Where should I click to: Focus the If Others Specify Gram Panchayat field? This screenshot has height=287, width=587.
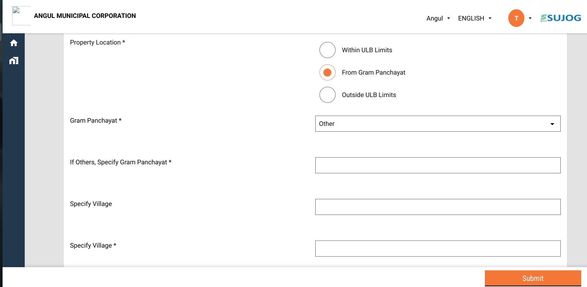pyautogui.click(x=438, y=165)
